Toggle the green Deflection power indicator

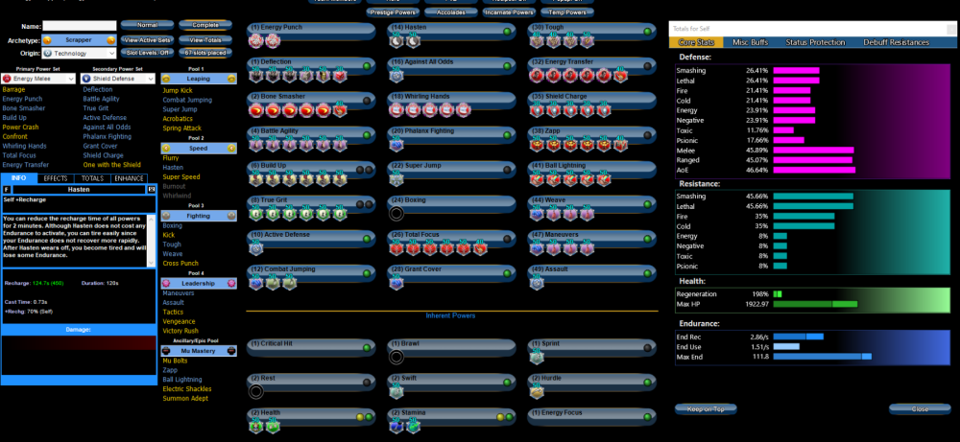point(368,65)
